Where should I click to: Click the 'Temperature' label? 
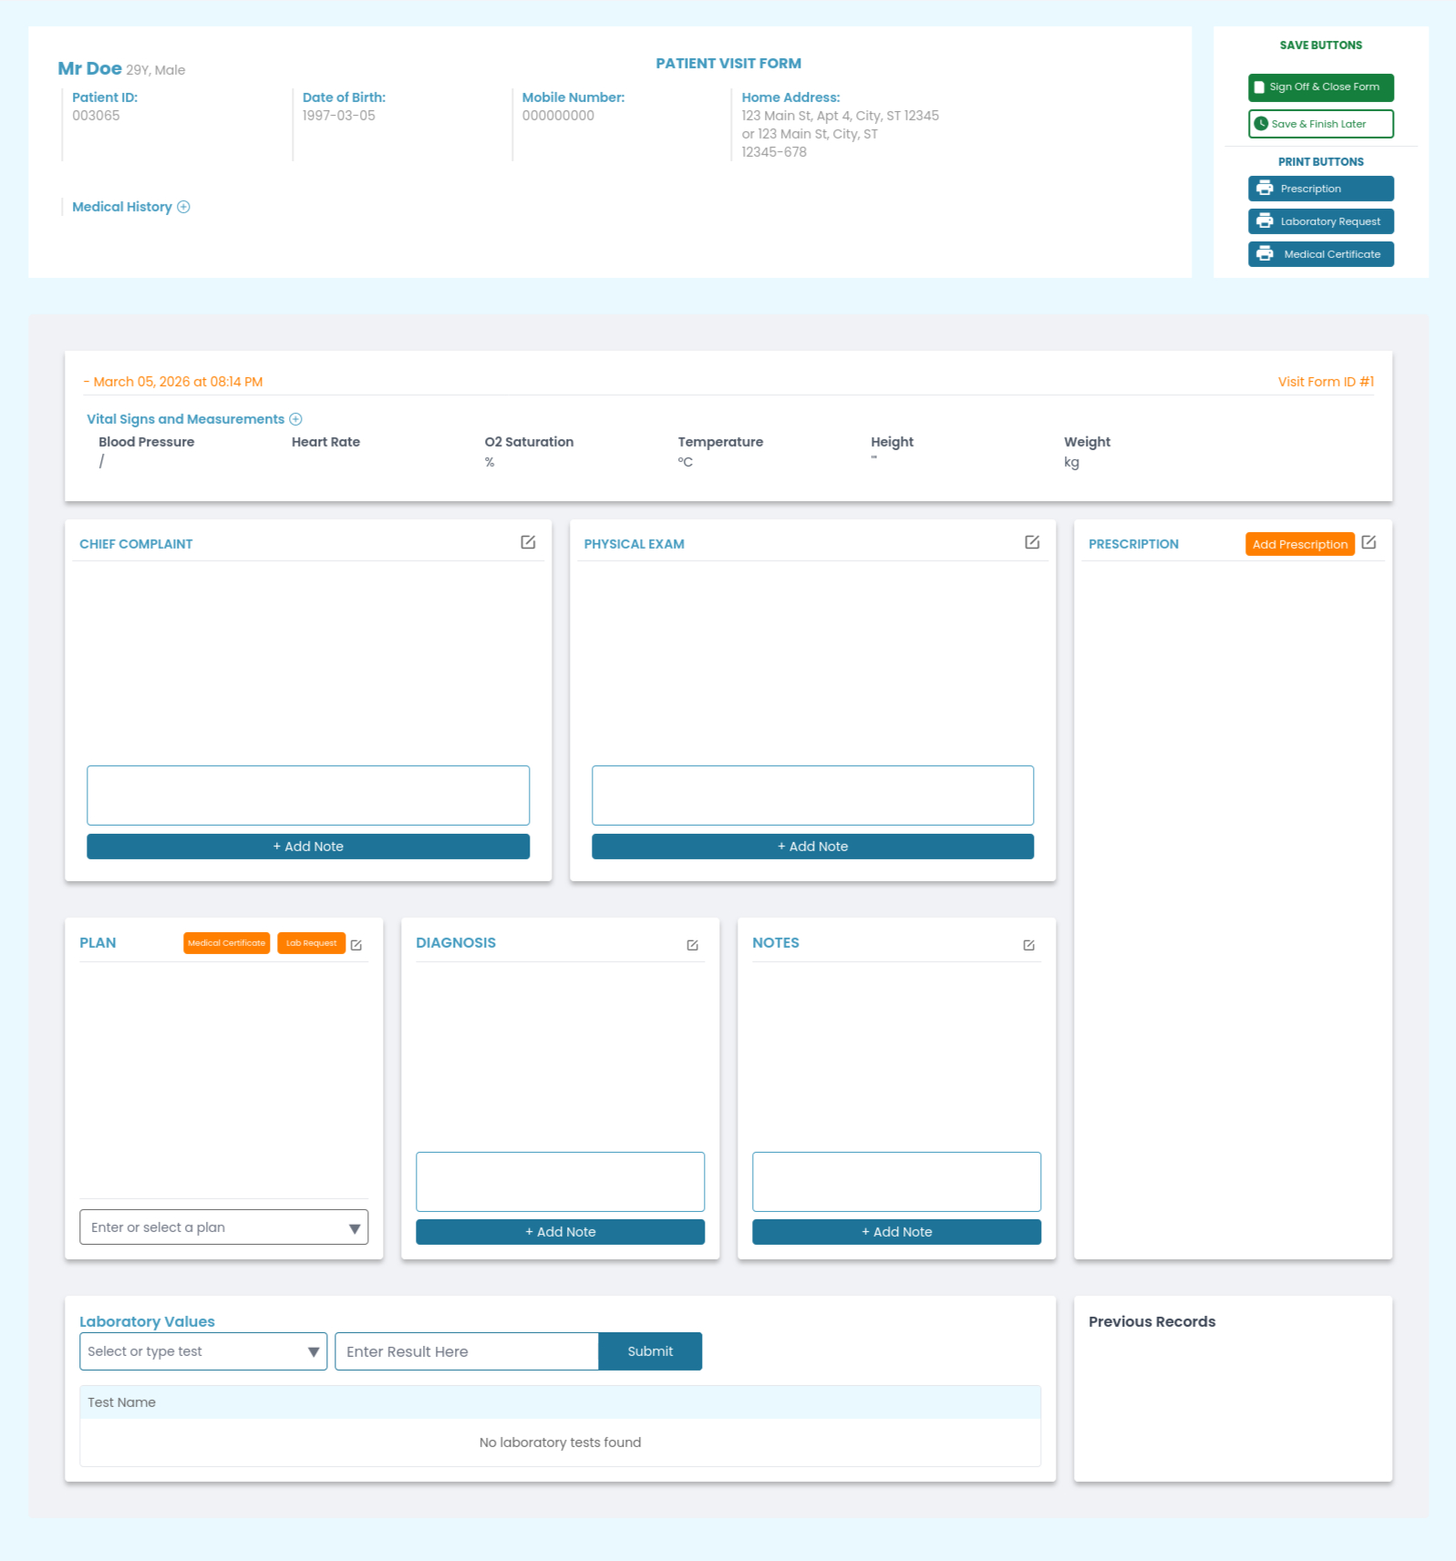720,442
